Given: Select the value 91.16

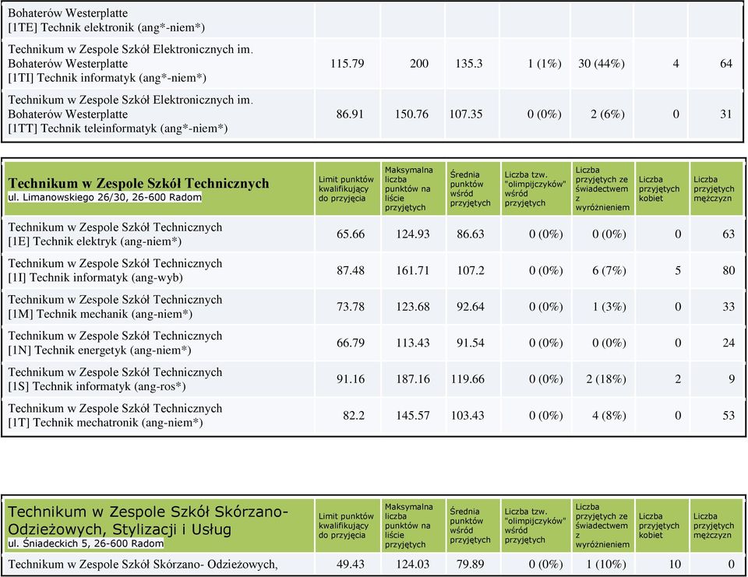Looking at the screenshot, I should tap(351, 379).
